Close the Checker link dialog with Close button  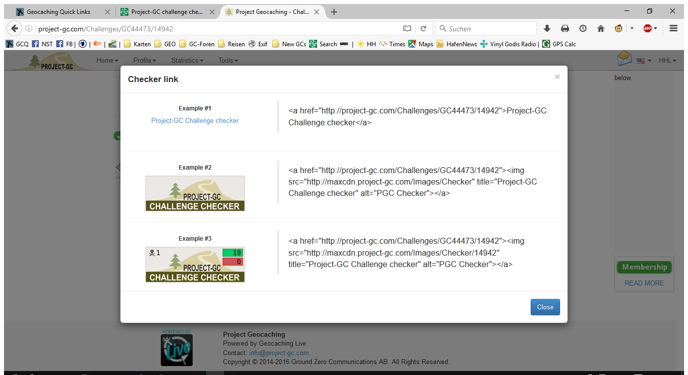[x=545, y=307]
